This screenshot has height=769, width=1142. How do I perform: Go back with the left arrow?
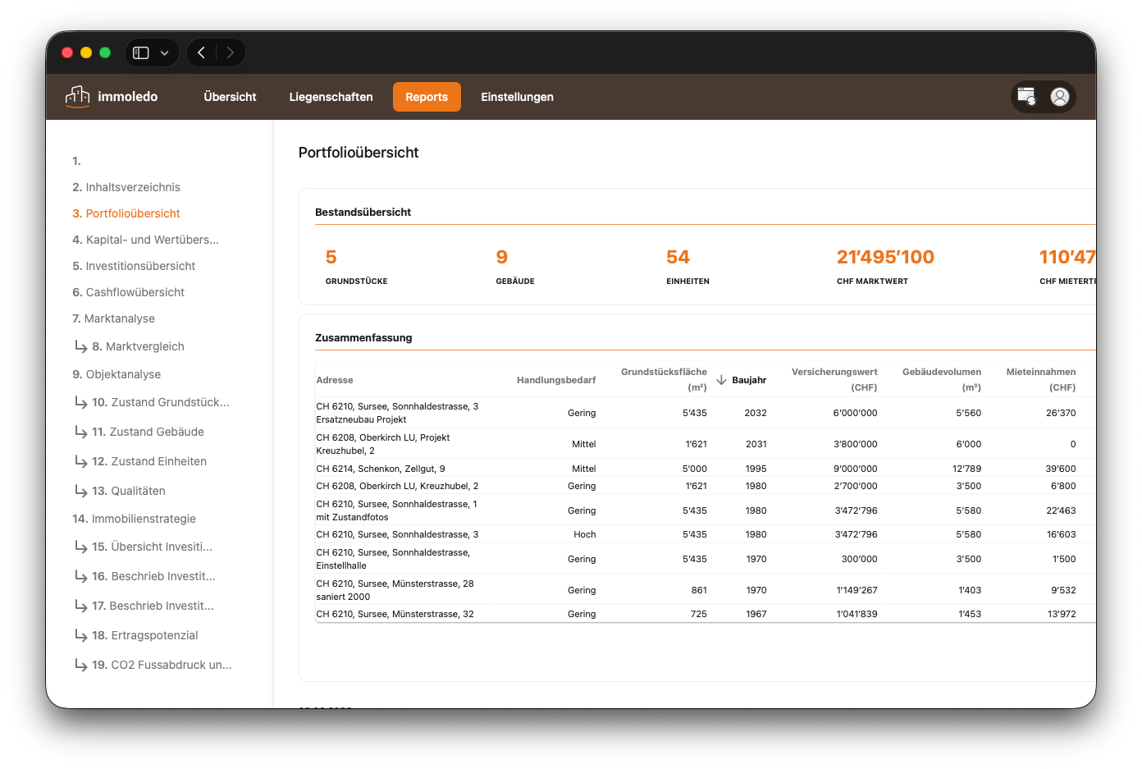click(201, 53)
